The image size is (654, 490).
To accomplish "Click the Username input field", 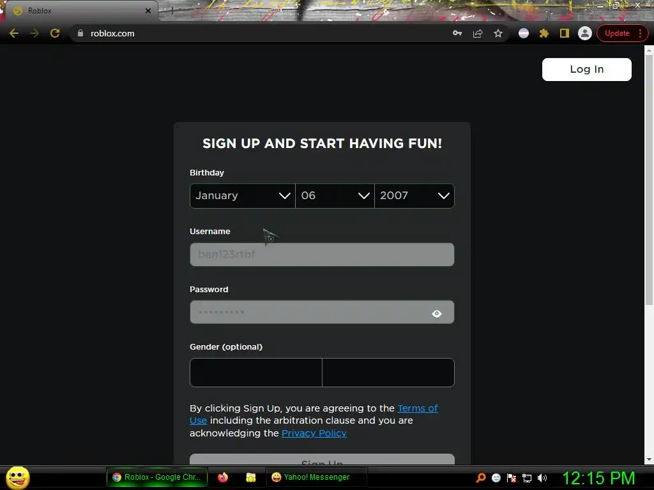I will pos(322,254).
